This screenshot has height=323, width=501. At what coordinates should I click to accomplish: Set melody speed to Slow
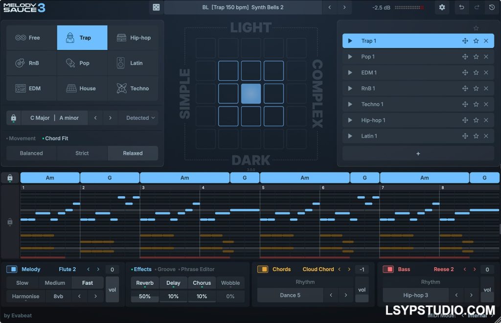pyautogui.click(x=23, y=283)
